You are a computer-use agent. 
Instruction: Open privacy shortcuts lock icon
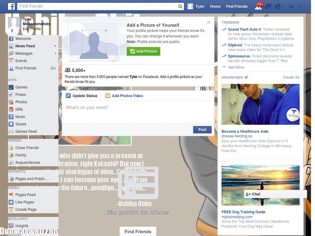[x=292, y=7]
